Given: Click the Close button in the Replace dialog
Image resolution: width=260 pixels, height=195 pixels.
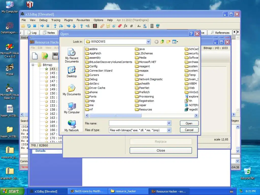Looking at the screenshot, I should coord(161,151).
